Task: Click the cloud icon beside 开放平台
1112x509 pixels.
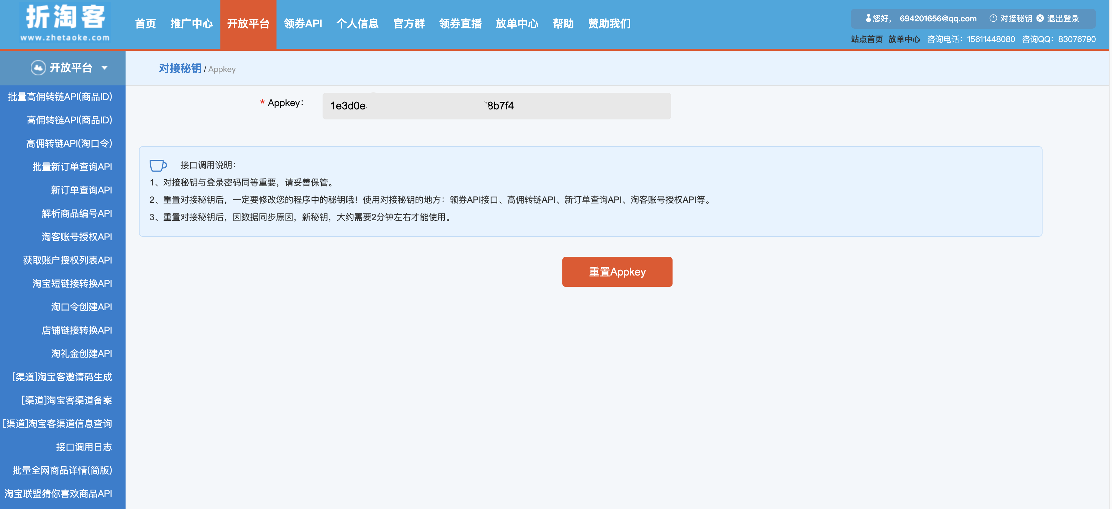Action: [x=38, y=68]
